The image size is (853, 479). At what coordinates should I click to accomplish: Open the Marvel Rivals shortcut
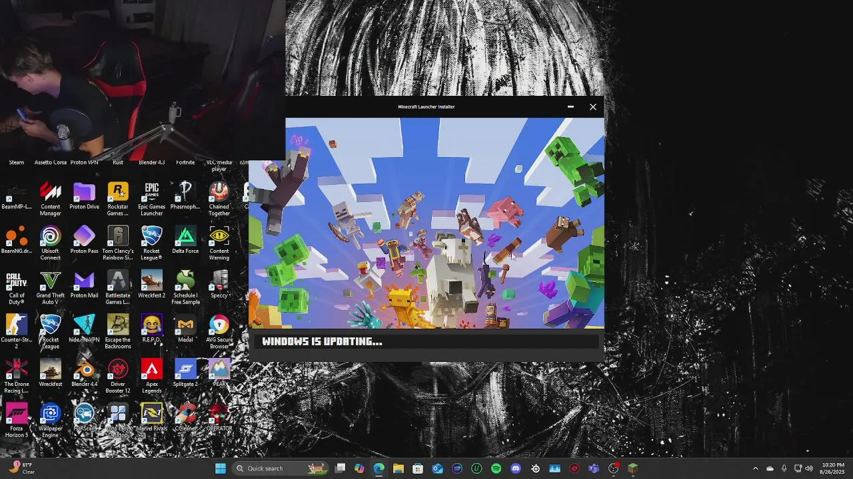[152, 418]
